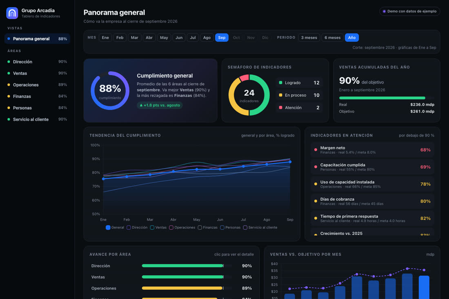Pick the month May
Viewport: 449px width, 299px height.
(x=164, y=38)
